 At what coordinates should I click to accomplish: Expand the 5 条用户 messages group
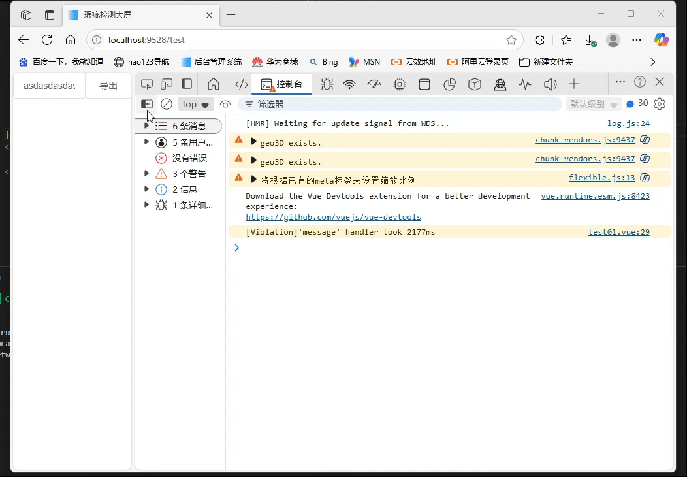coord(146,142)
